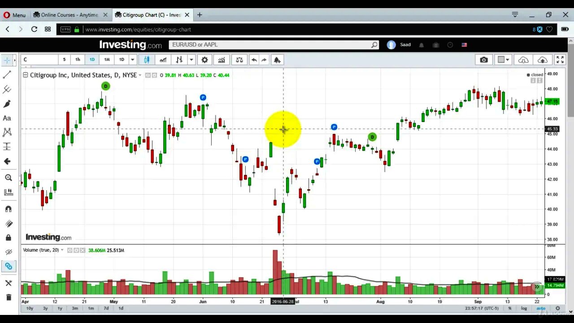Screen dimensions: 574x323
Task: Toggle auto scale mode
Action: click(x=541, y=308)
